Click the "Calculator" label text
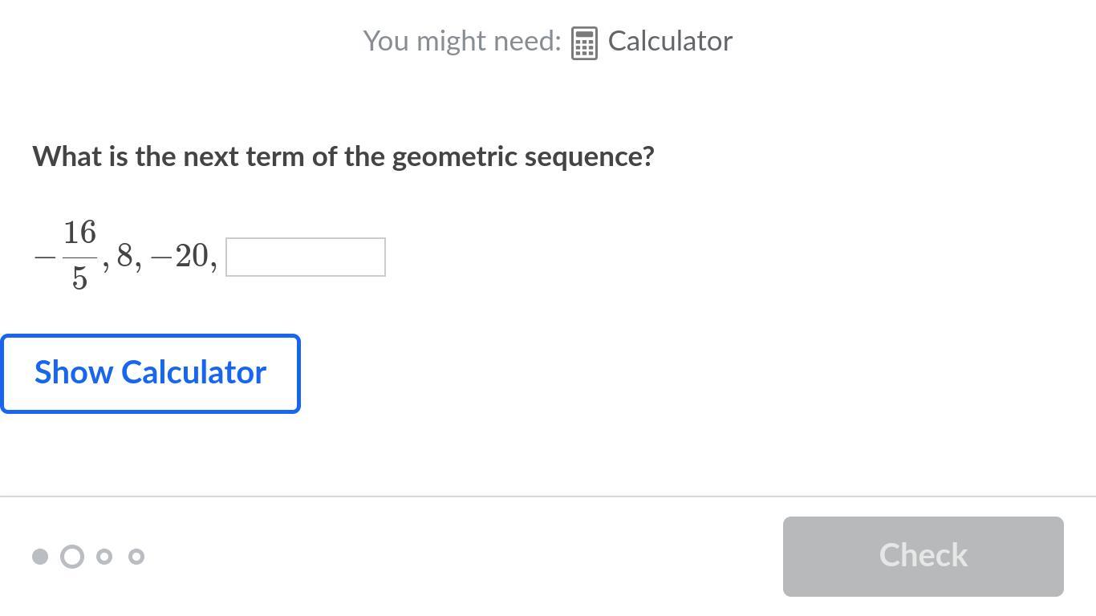Screen dimensions: 1096x616 [x=670, y=41]
